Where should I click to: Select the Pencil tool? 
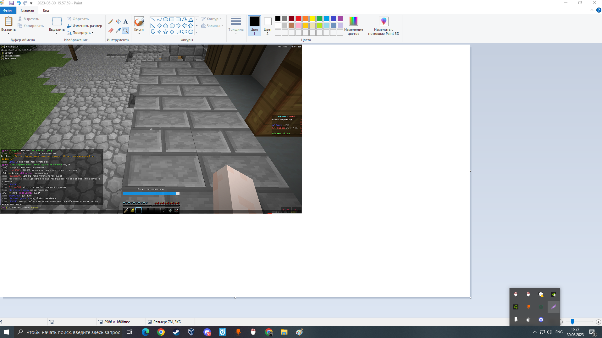point(111,22)
